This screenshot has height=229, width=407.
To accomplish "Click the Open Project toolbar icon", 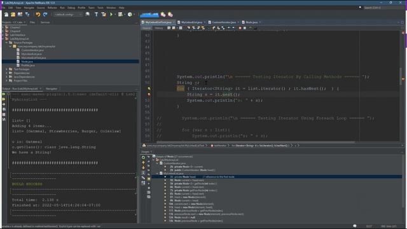I will point(20,15).
